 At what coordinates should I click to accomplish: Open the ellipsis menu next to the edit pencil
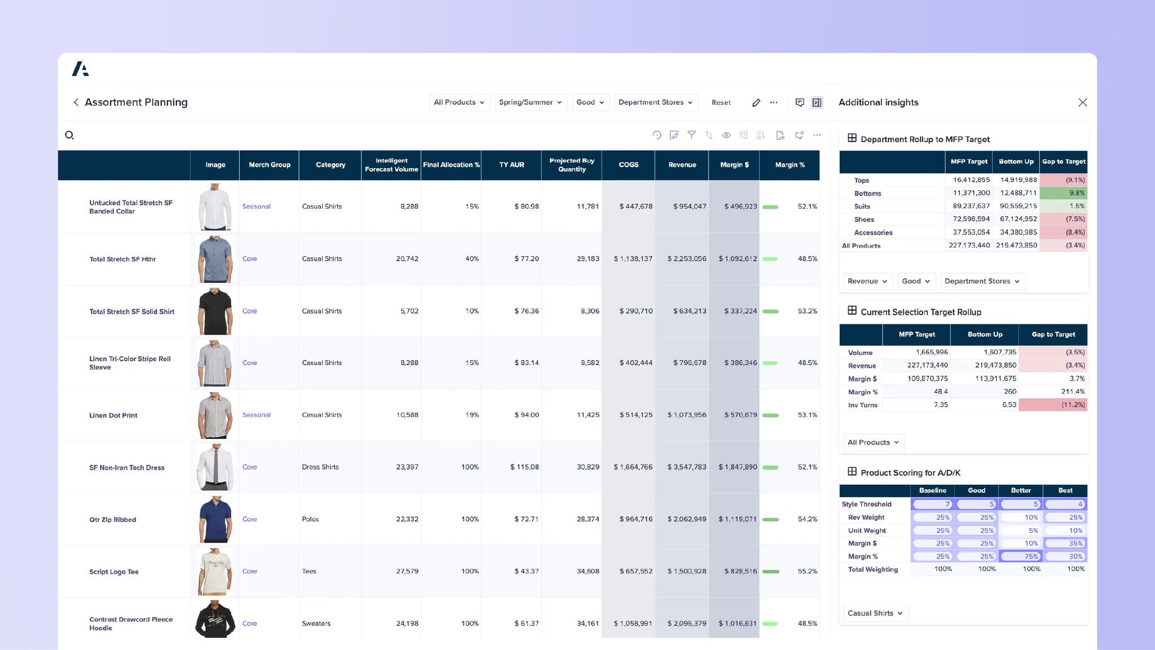(773, 102)
